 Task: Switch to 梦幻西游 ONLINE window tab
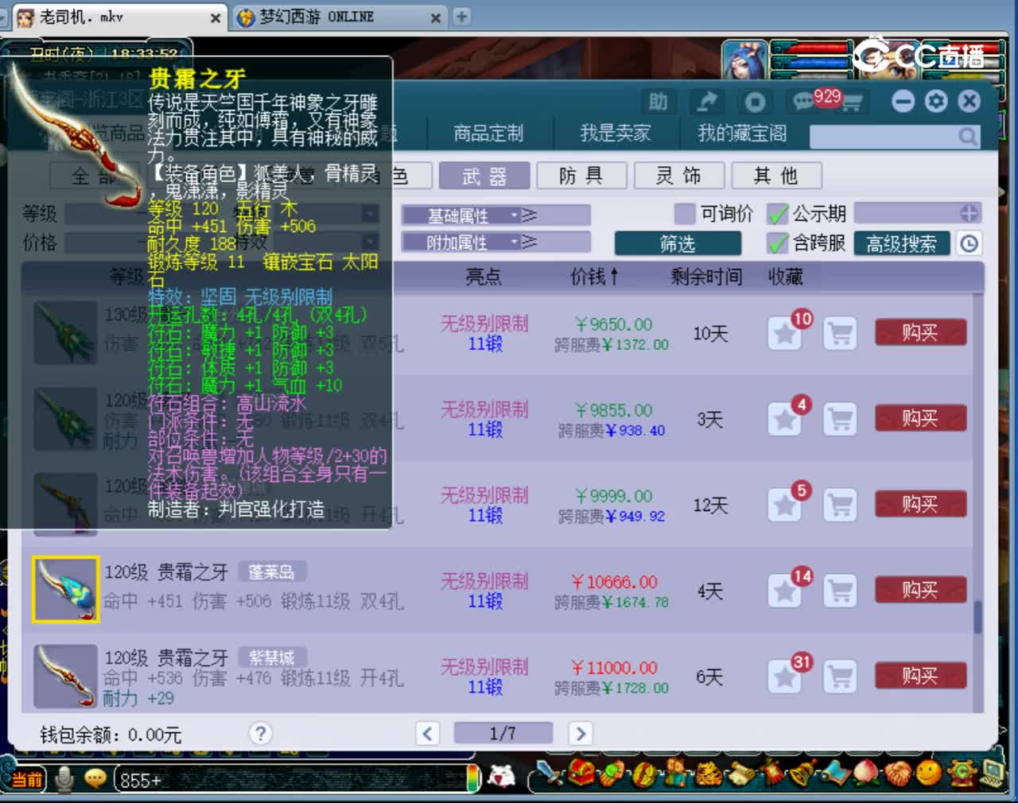coord(340,17)
